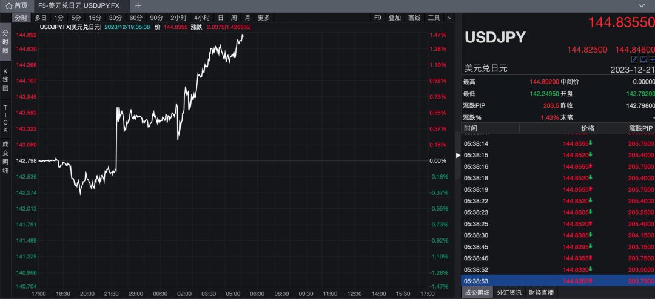
Task: Expand the toolbar overflow arrow '>'
Action: point(449,18)
